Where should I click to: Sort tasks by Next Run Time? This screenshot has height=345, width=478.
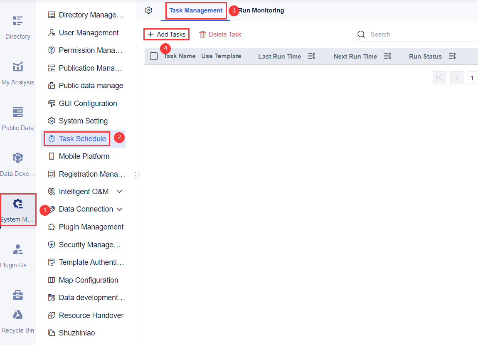click(x=387, y=56)
